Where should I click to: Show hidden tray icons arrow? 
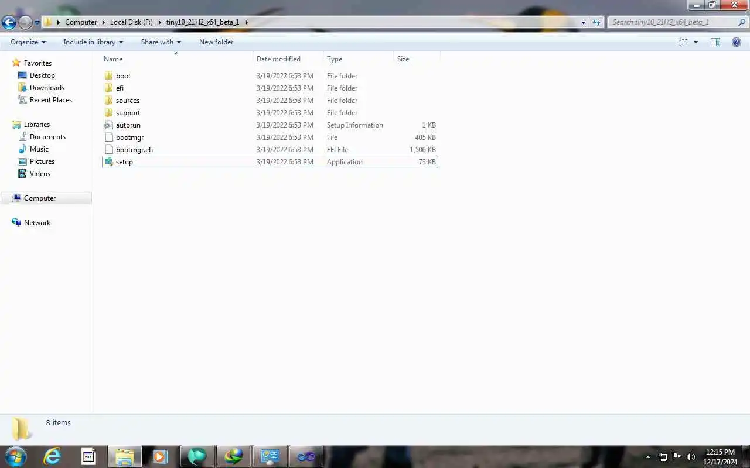pos(648,457)
